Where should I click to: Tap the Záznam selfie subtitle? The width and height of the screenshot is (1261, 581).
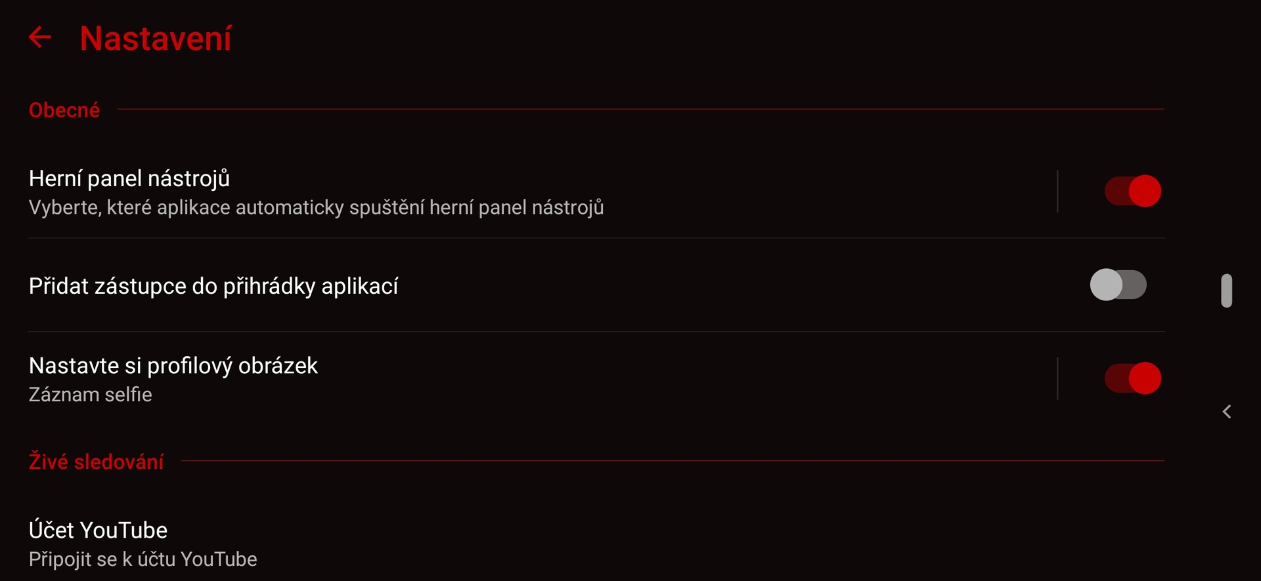pos(91,395)
